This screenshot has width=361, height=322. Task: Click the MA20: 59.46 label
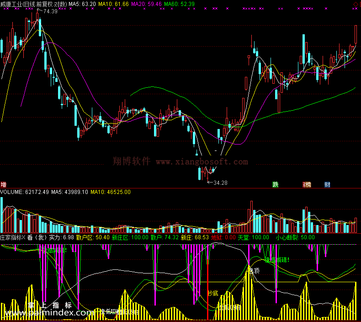146,4
